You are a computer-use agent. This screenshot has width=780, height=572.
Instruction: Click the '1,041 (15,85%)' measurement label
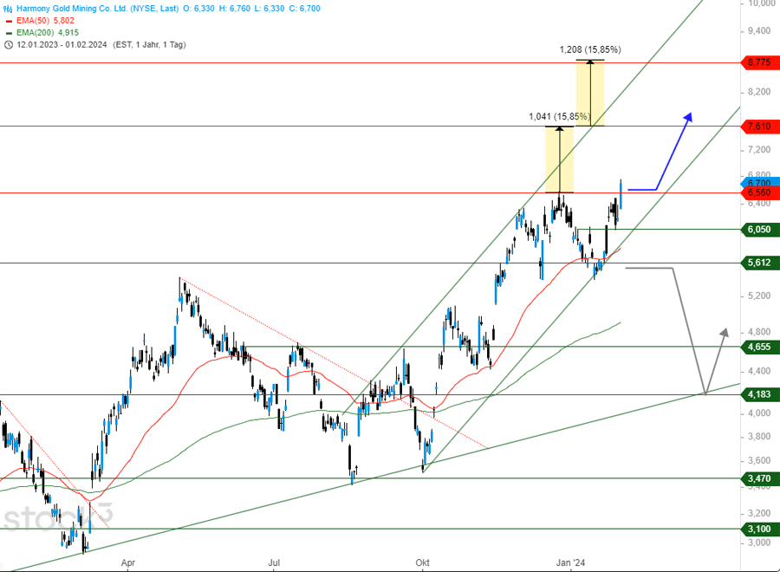tap(559, 116)
